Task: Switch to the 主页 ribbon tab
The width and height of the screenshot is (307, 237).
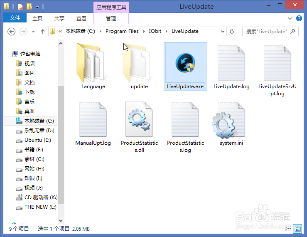Action: tap(37, 18)
